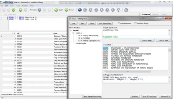The height and width of the screenshot is (99, 173).
Task: Click the 00120 cell in mid column
Action: (19, 68)
